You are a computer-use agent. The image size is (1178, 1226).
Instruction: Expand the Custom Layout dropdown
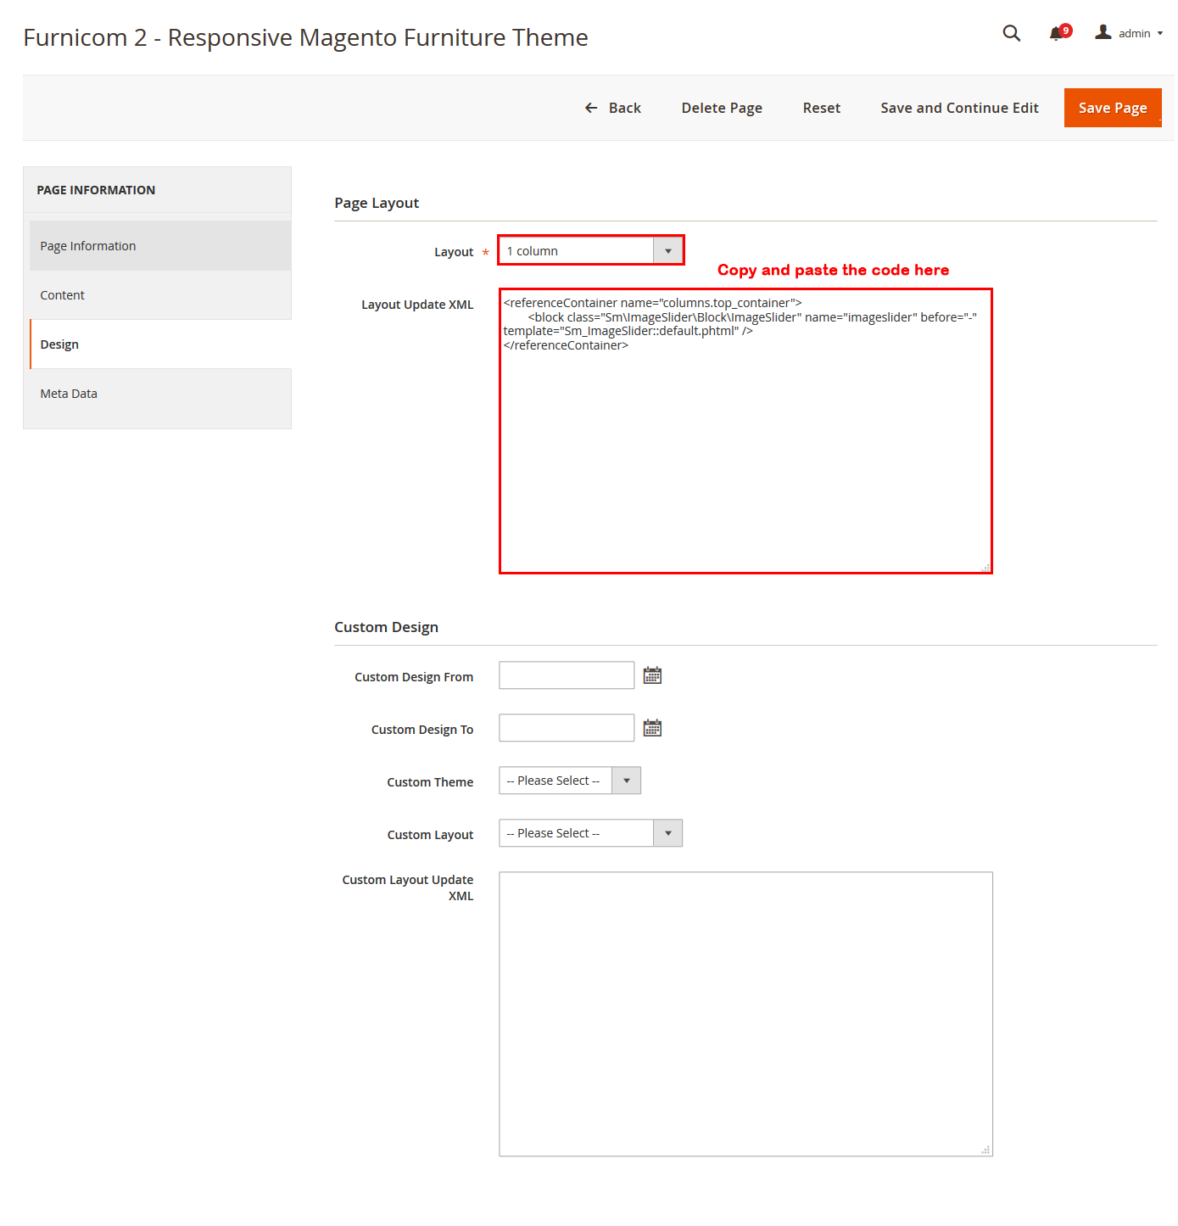(590, 833)
